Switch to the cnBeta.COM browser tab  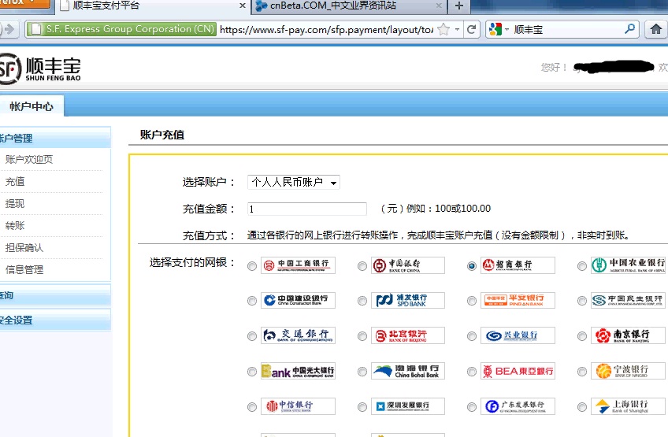(348, 6)
